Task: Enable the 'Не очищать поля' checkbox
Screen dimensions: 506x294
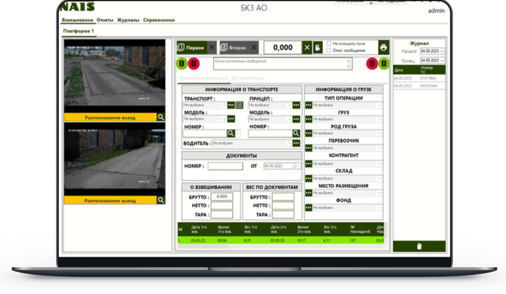Action: tap(329, 43)
